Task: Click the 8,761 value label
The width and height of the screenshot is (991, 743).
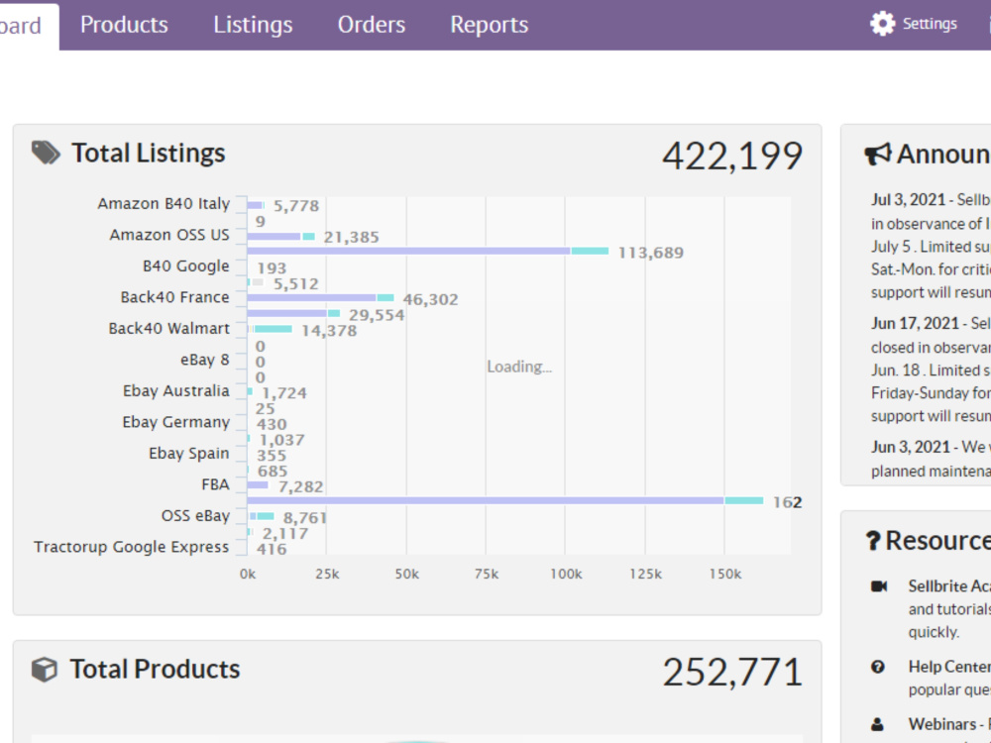Action: pos(304,518)
